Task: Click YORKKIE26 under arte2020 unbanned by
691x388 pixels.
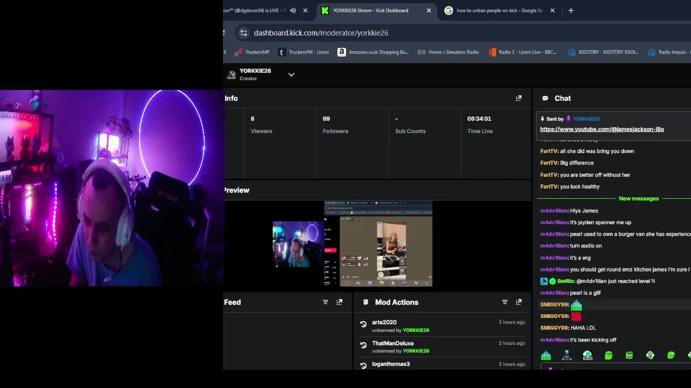Action: (x=416, y=330)
